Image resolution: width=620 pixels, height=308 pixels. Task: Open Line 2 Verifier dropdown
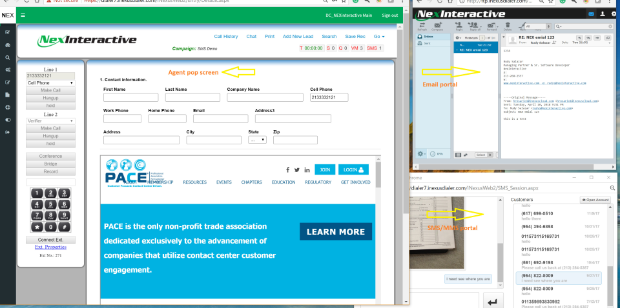[x=50, y=121]
